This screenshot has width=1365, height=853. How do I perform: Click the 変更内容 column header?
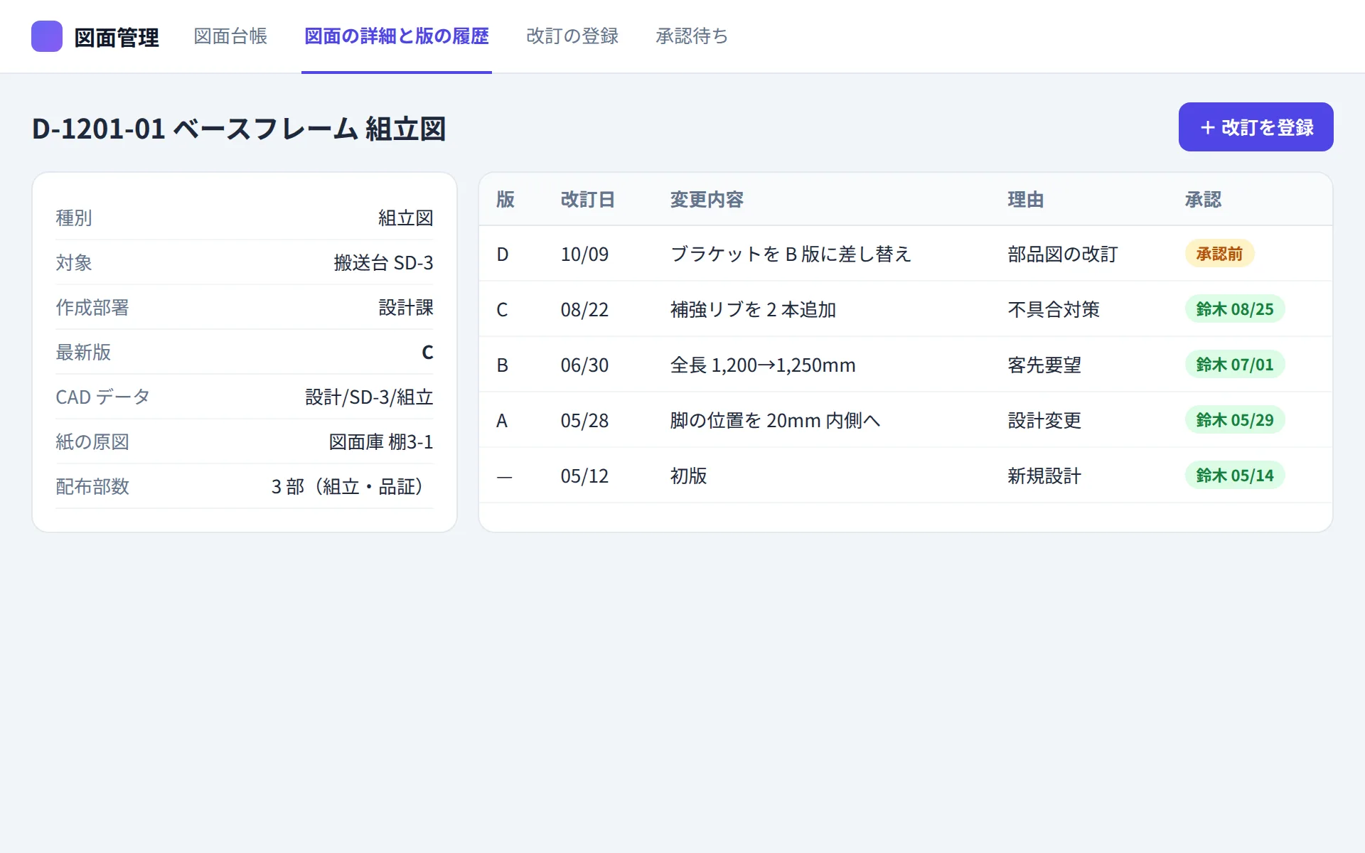pyautogui.click(x=707, y=200)
